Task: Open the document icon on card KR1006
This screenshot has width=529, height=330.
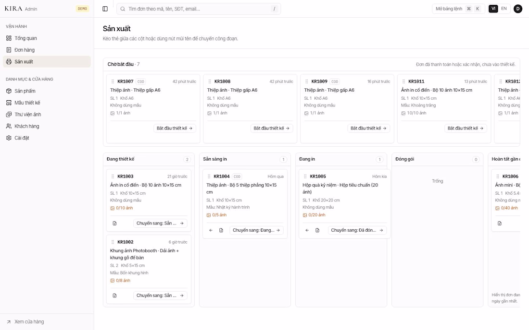Action: coord(500,224)
